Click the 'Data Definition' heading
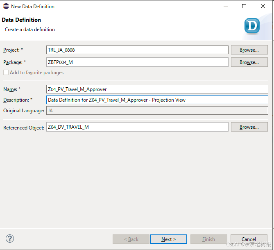The height and width of the screenshot is (250, 274). tap(21, 20)
